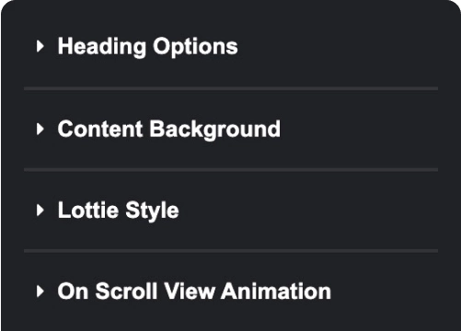Select the Heading Options accordion row
This screenshot has height=331, width=461.
coord(231,47)
